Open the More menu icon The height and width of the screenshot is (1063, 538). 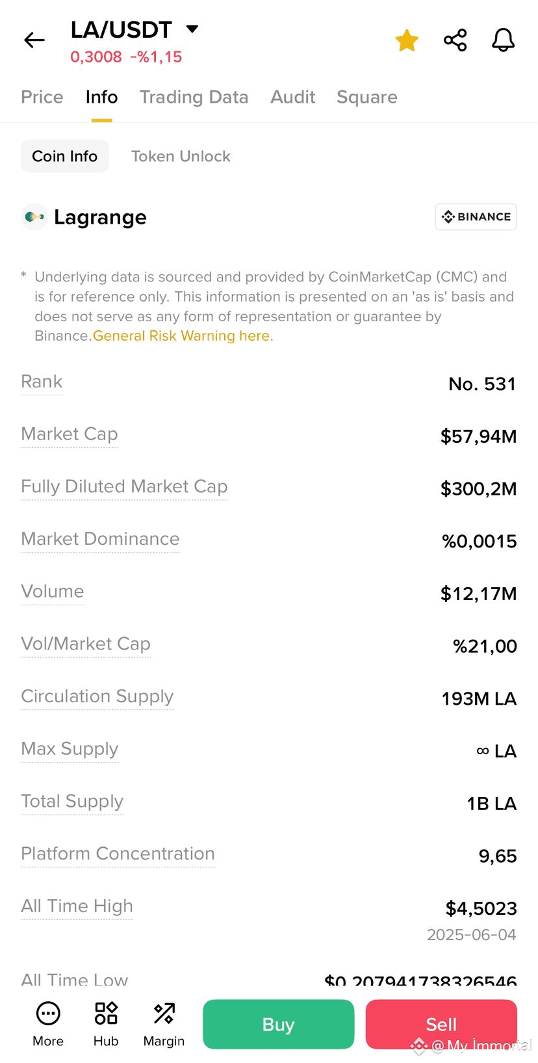point(48,1013)
